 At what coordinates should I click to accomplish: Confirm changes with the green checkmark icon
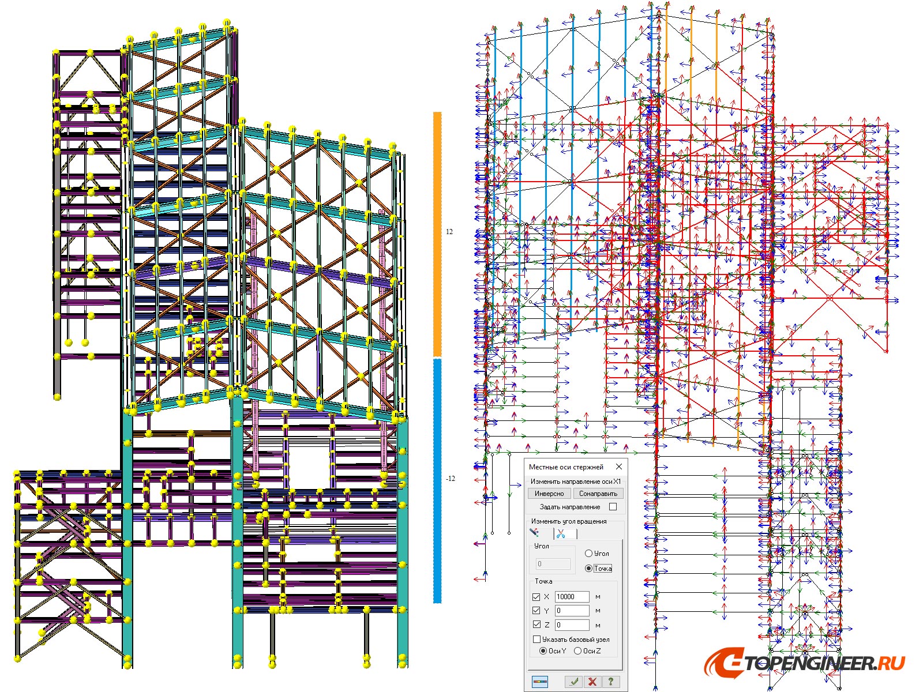[573, 682]
